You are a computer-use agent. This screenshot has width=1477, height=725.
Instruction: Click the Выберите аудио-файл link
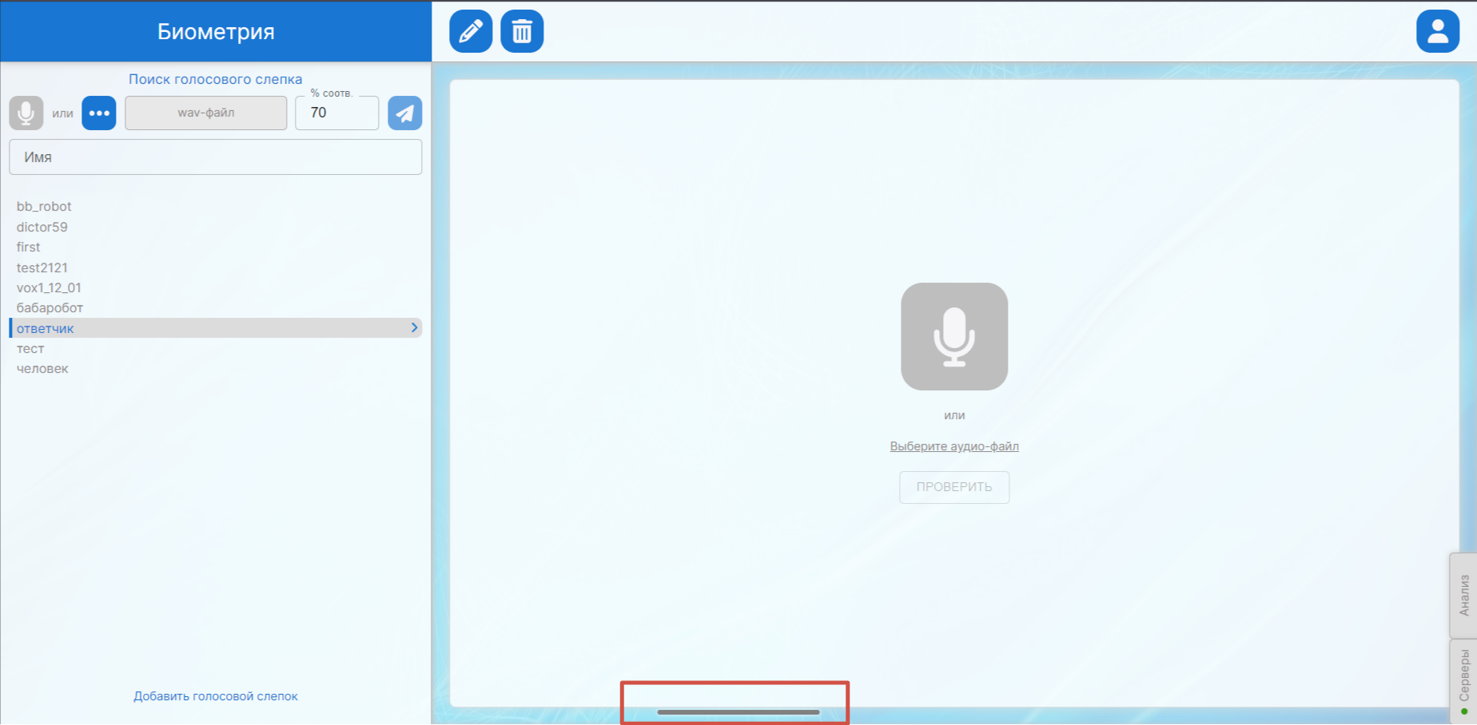click(x=953, y=446)
